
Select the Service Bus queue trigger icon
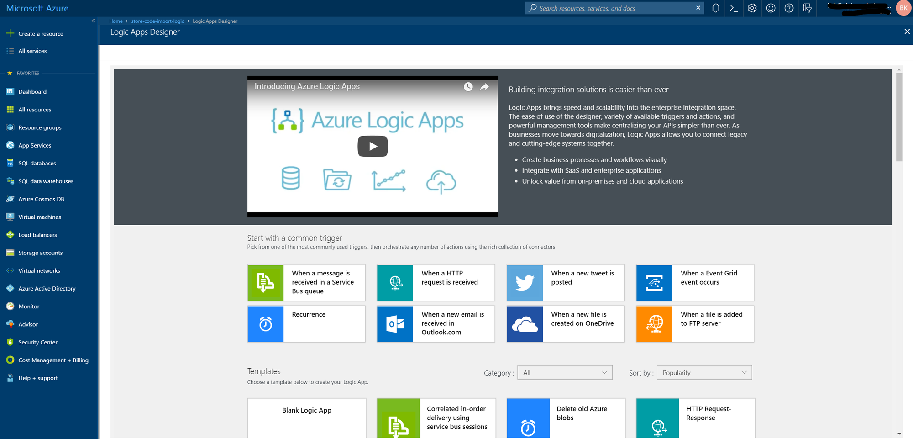pyautogui.click(x=265, y=282)
